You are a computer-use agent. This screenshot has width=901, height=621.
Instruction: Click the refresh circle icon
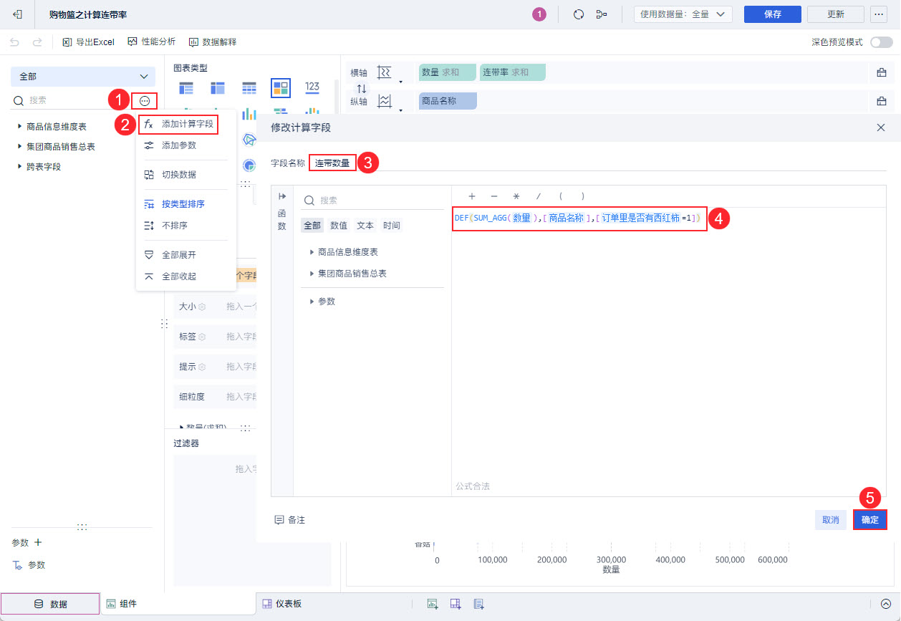(x=579, y=14)
